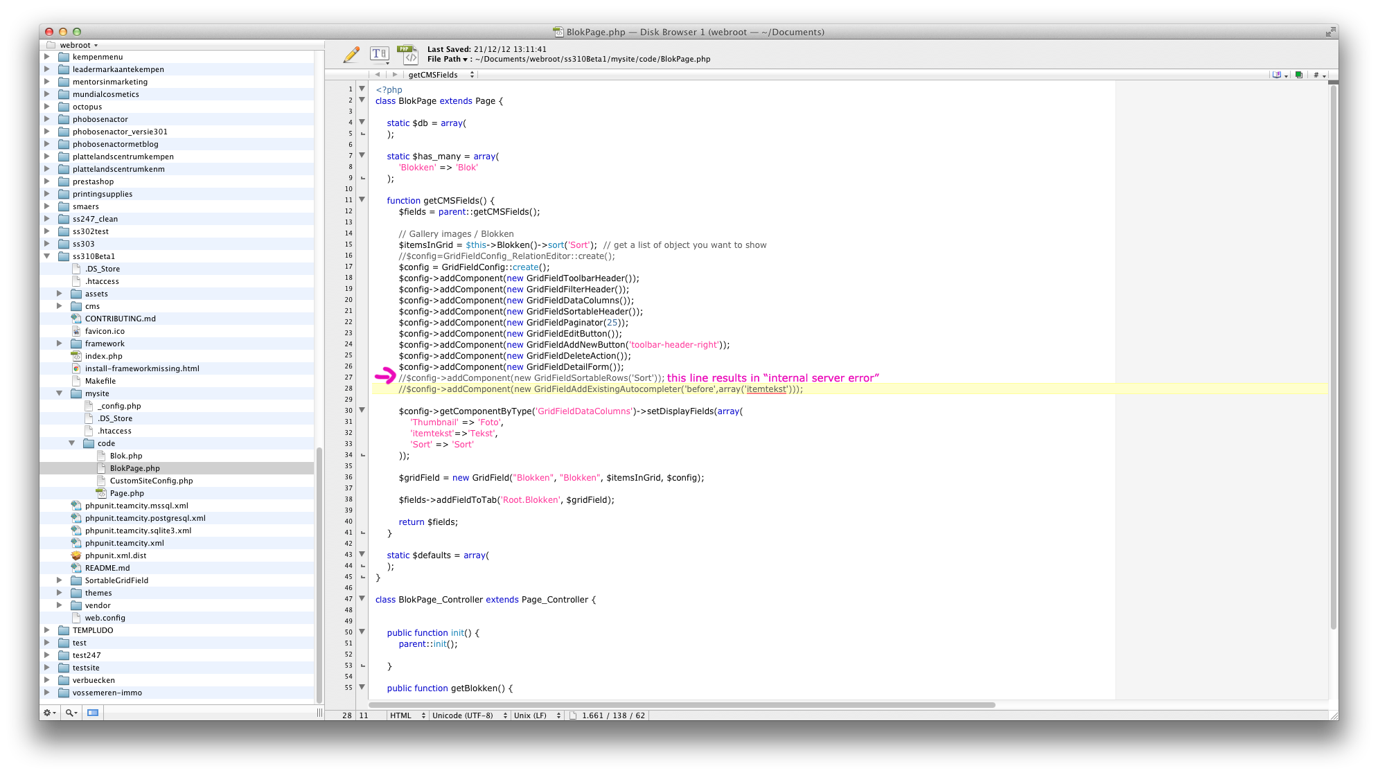Collapse the code folder
The width and height of the screenshot is (1378, 775).
[72, 443]
